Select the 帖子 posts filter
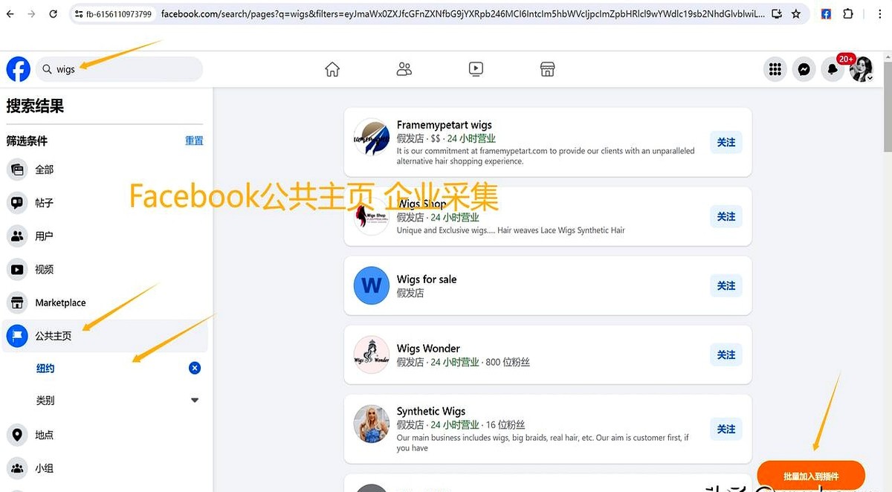Viewport: 892px width, 492px height. point(45,203)
